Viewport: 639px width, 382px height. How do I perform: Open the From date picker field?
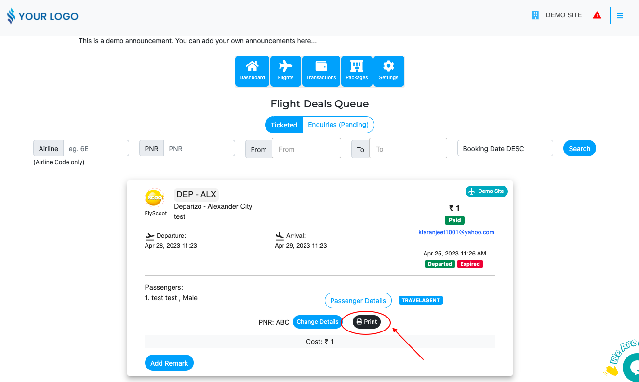click(x=306, y=148)
